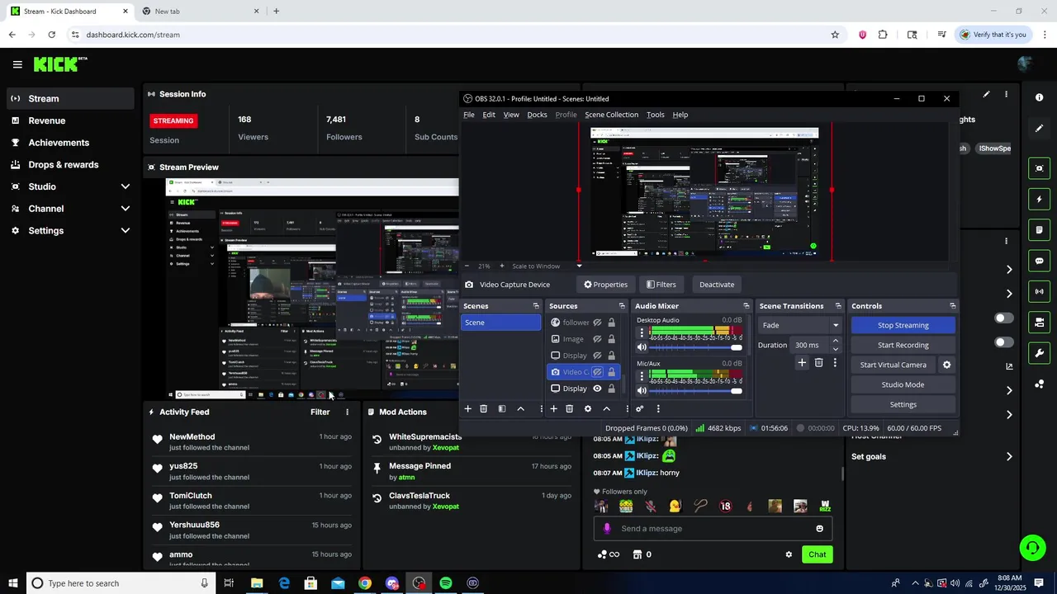Viewport: 1057px width, 594px height.
Task: Remove selected scene with the trash icon
Action: coord(484,408)
